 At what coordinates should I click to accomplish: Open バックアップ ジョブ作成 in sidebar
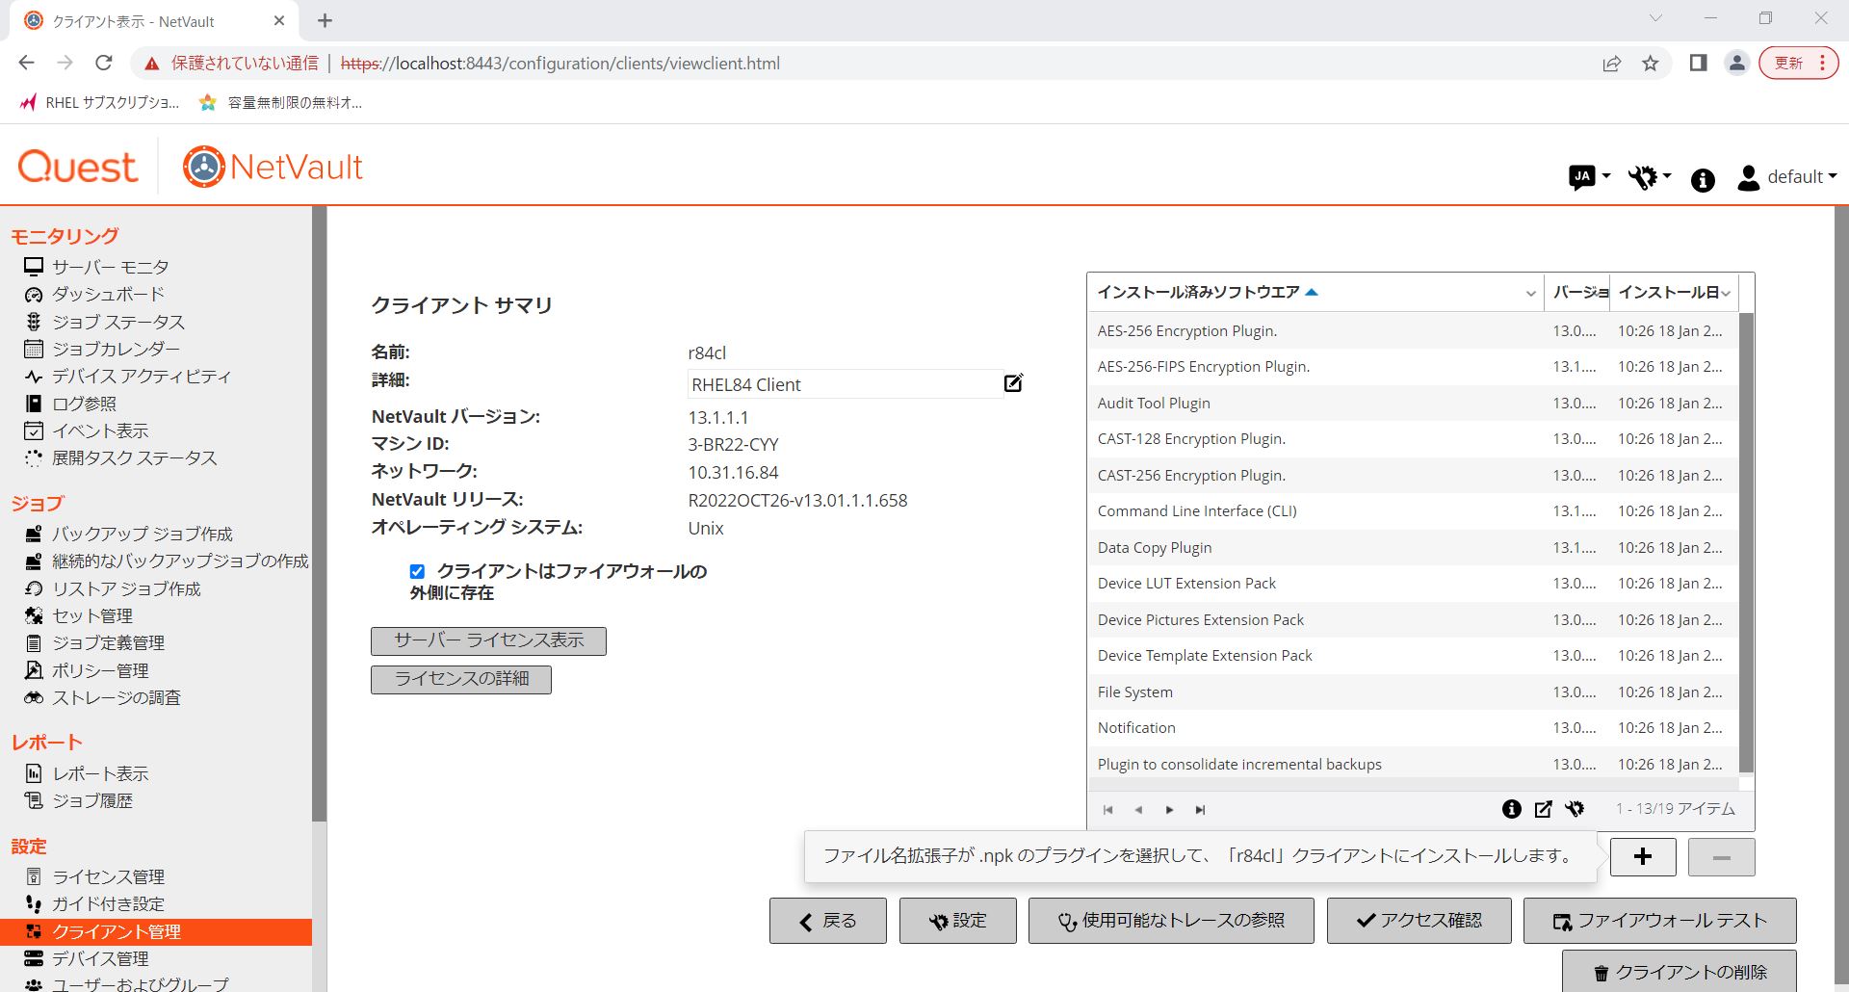(x=142, y=534)
